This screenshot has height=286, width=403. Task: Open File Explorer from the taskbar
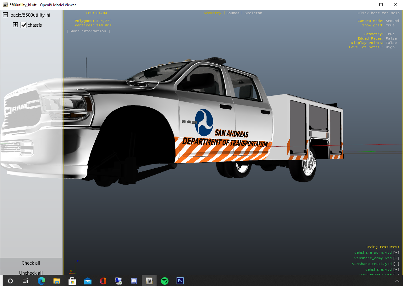point(57,281)
